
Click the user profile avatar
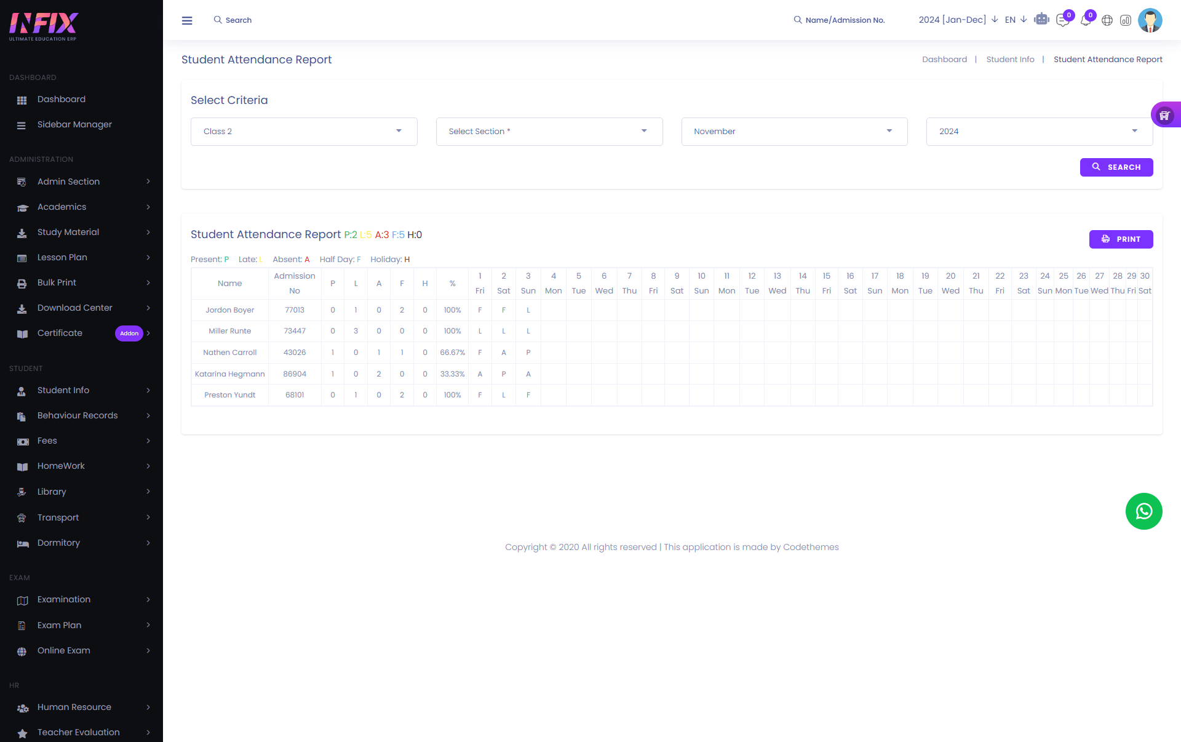point(1150,20)
